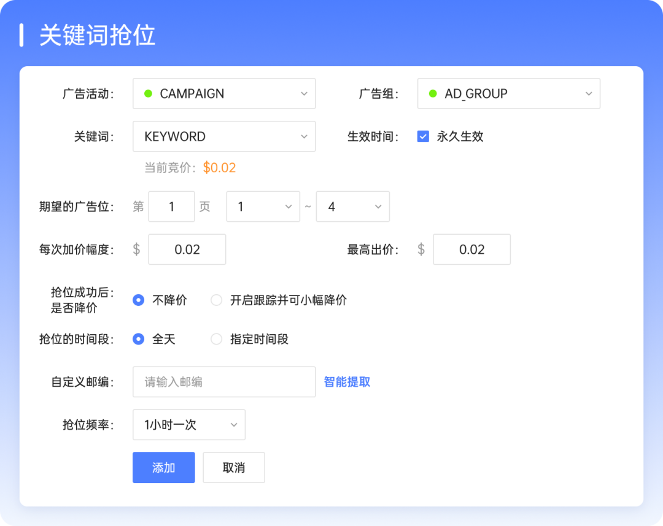Choose 开启跟踪并可小幅降价 option
The height and width of the screenshot is (526, 663).
point(216,300)
